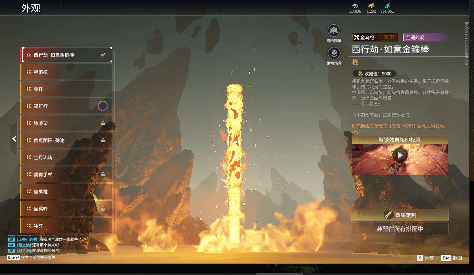
Task: Click the chat prompt 按下回车键开始聊天
Action: coord(38,258)
